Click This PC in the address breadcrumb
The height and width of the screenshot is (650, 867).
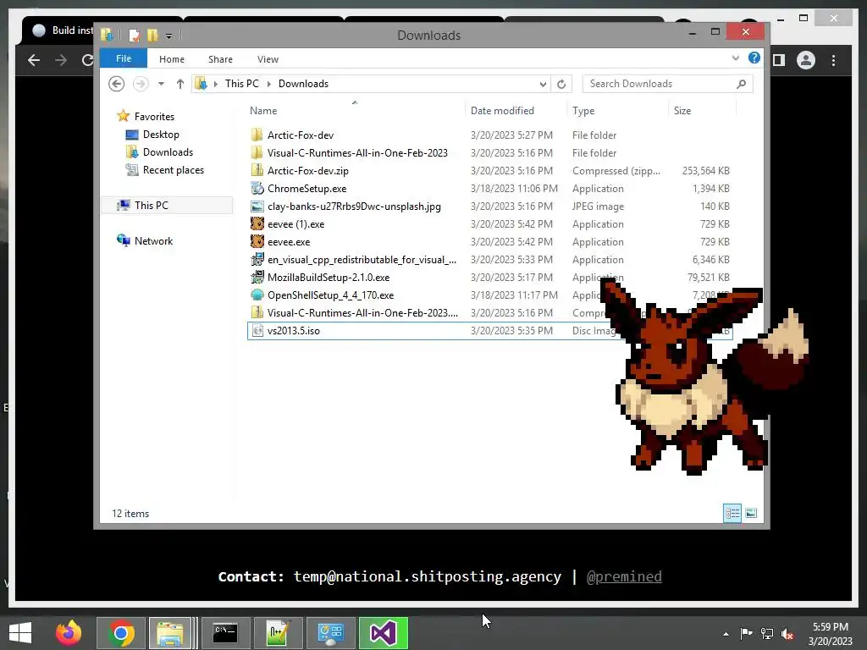pyautogui.click(x=241, y=84)
